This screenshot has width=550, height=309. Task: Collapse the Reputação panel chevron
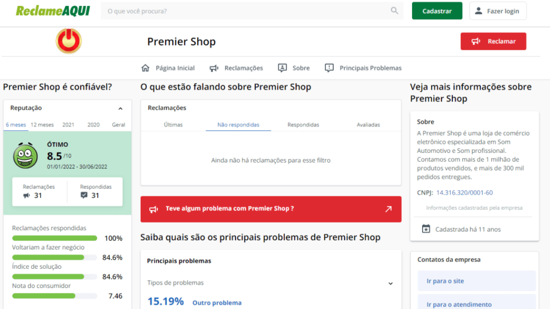(x=120, y=108)
